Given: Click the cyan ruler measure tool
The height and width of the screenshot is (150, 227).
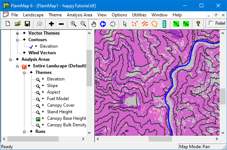Looking at the screenshot, I should [x=164, y=24].
